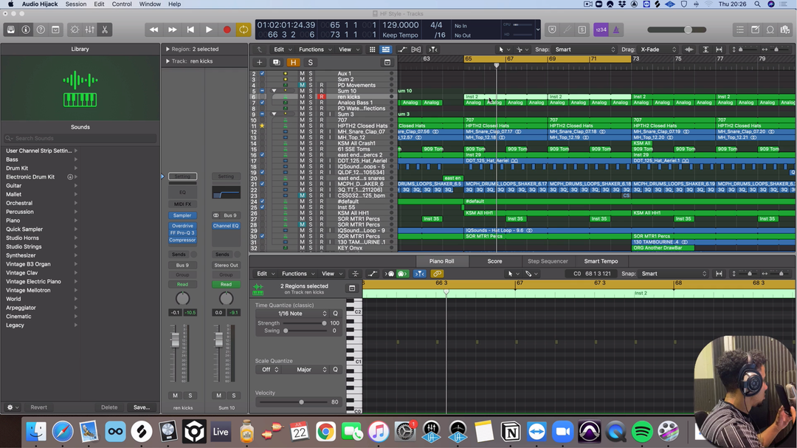Expand the Region inspector disclosure triangle

click(168, 49)
